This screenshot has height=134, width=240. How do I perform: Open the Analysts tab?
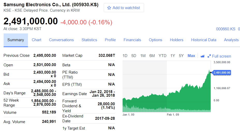point(231,40)
